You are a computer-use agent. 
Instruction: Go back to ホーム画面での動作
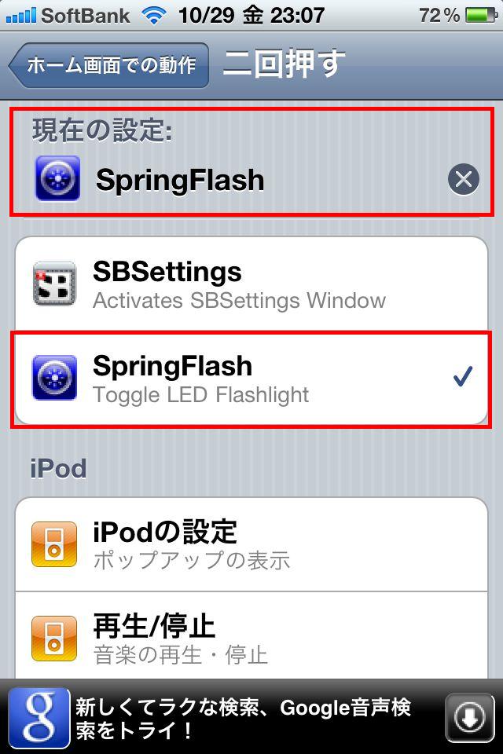click(x=108, y=65)
